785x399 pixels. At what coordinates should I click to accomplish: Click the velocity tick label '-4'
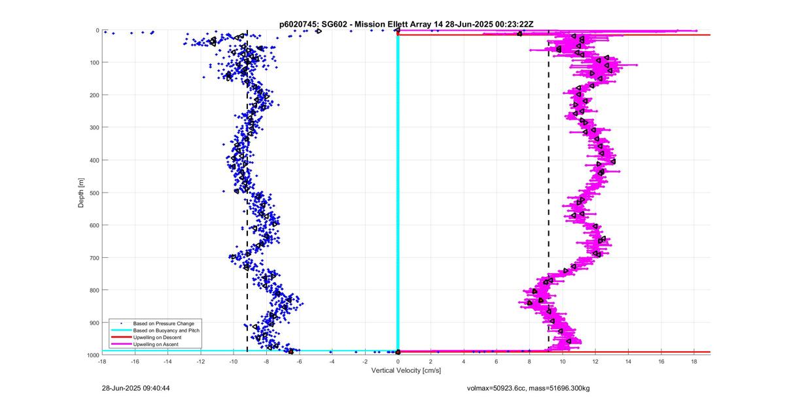tap(332, 361)
